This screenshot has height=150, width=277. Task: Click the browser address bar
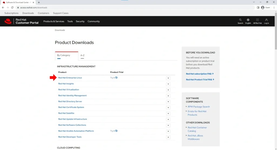(135, 8)
